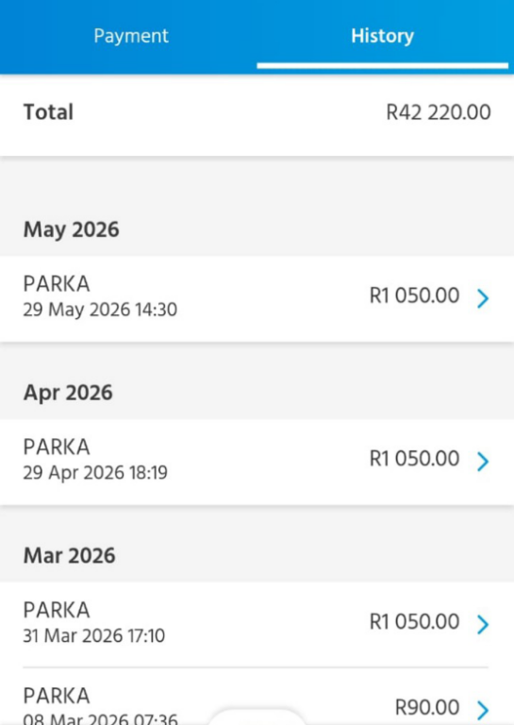Tap the Total label
The width and height of the screenshot is (514, 725).
(x=48, y=112)
